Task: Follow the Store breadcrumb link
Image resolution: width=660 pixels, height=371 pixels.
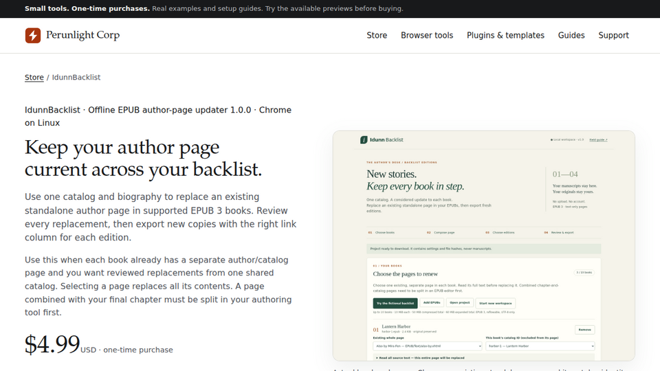Action: [34, 78]
